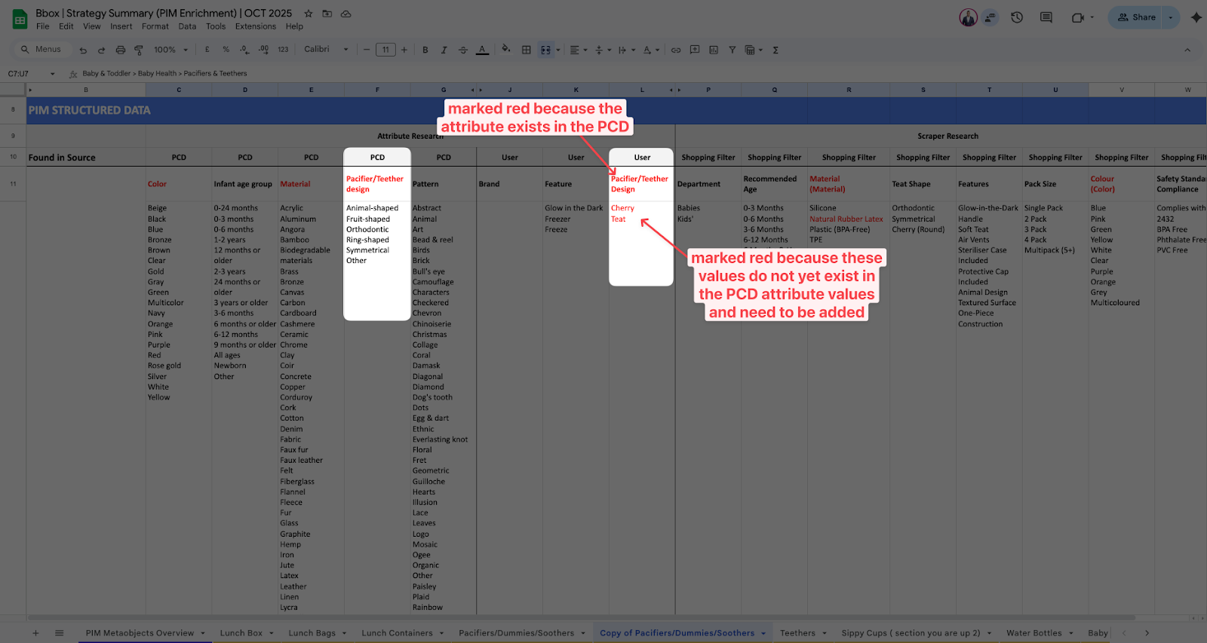
Task: Click the Share button
Action: [1136, 17]
